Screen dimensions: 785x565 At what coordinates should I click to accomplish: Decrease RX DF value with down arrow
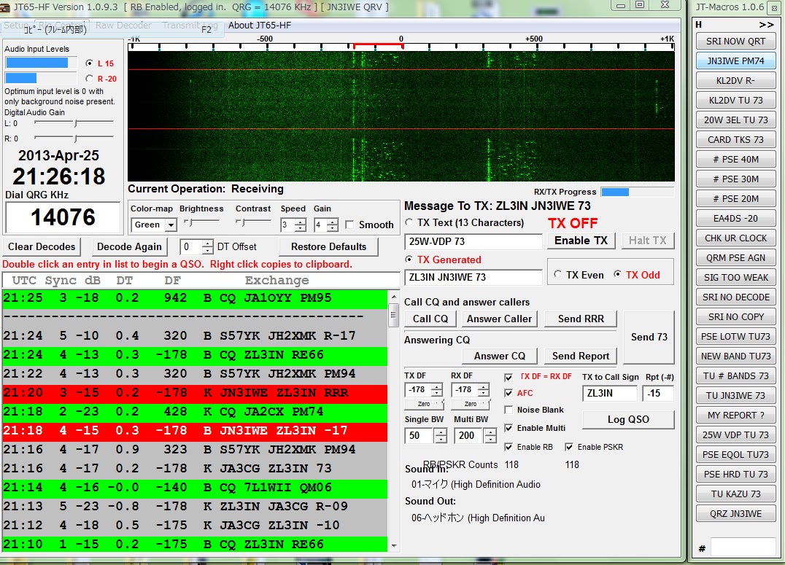click(x=484, y=393)
